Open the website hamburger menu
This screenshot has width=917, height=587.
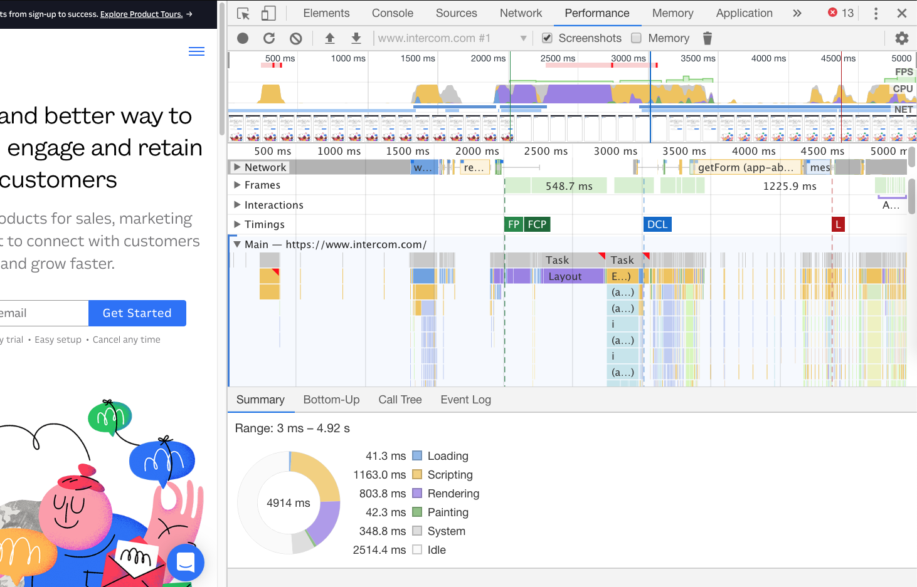pyautogui.click(x=197, y=51)
